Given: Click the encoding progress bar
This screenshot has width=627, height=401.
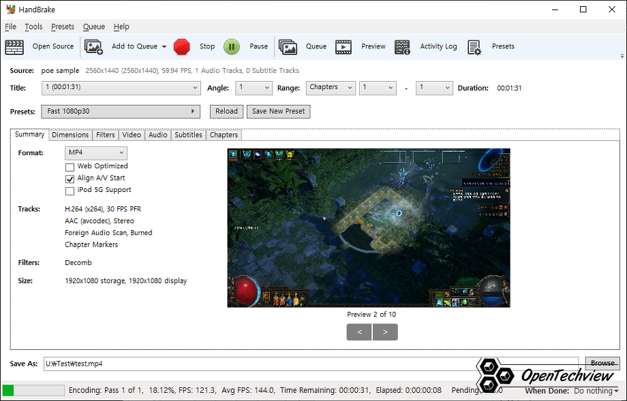Looking at the screenshot, I should click(x=33, y=390).
